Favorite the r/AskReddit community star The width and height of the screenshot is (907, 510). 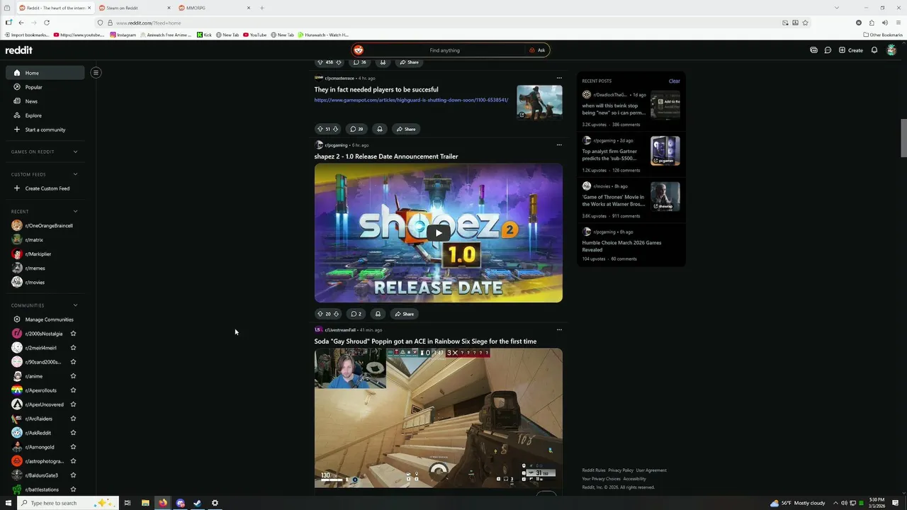coord(73,433)
